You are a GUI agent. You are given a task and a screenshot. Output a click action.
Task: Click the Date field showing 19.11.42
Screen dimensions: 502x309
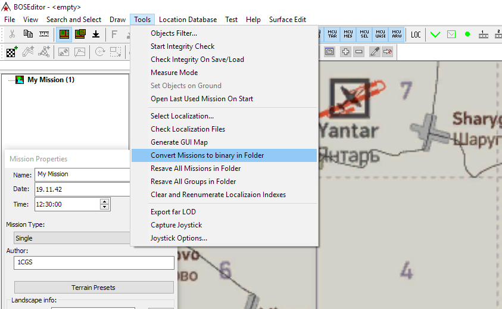(82, 189)
